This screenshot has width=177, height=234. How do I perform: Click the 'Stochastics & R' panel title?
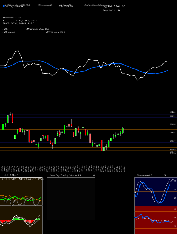[145, 175]
